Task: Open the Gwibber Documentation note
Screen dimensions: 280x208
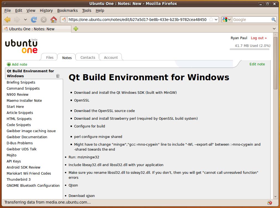Action: coord(27,137)
